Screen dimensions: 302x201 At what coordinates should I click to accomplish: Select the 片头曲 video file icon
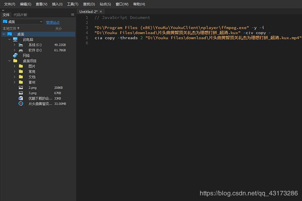pos(21,104)
